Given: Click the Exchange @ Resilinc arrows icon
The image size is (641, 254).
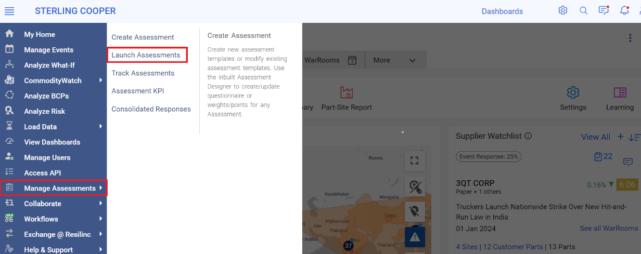Looking at the screenshot, I should [x=9, y=234].
